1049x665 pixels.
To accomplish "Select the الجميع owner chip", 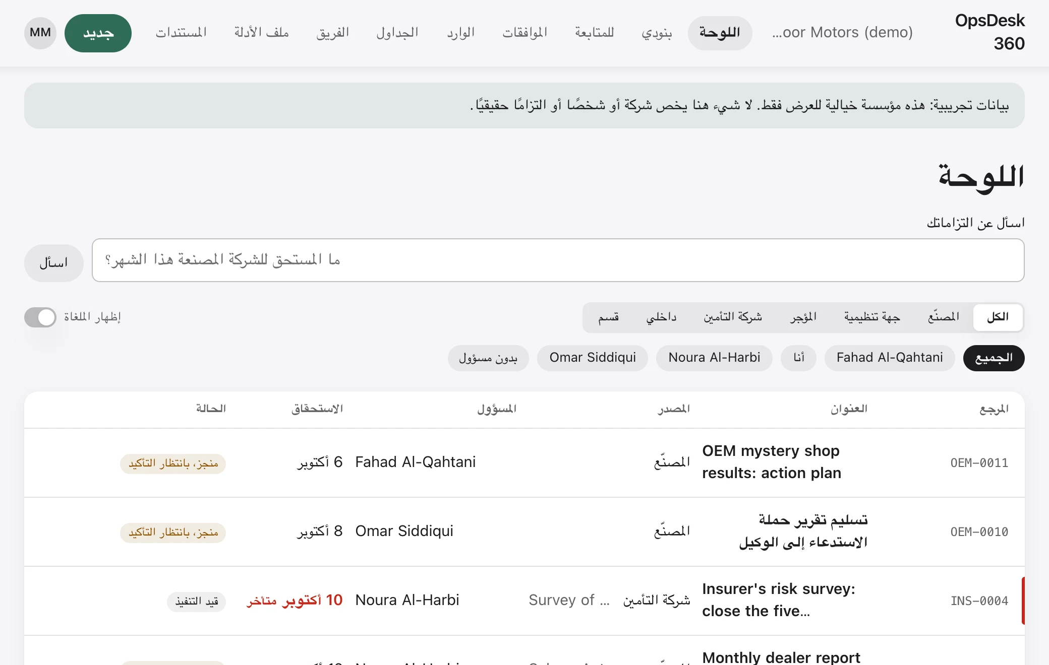I will pyautogui.click(x=994, y=358).
